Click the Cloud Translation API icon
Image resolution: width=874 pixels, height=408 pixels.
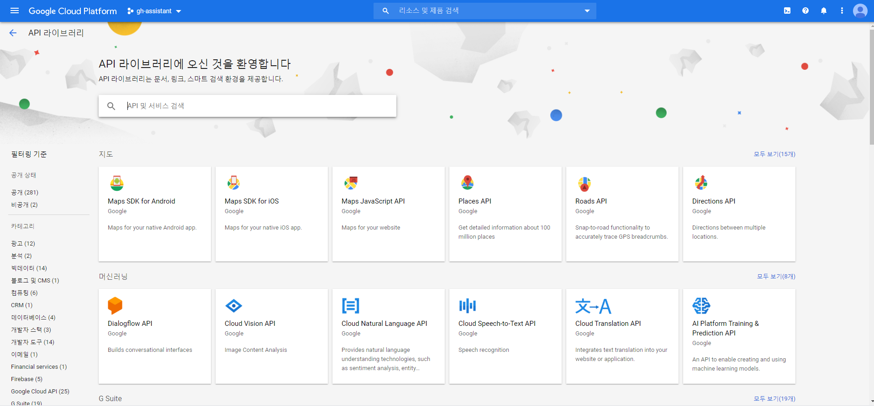coord(593,306)
